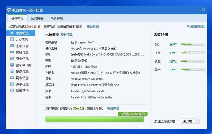Click the 电脑管家 shield logo icon
Viewport: 212px width, 134px height.
[x=9, y=10]
